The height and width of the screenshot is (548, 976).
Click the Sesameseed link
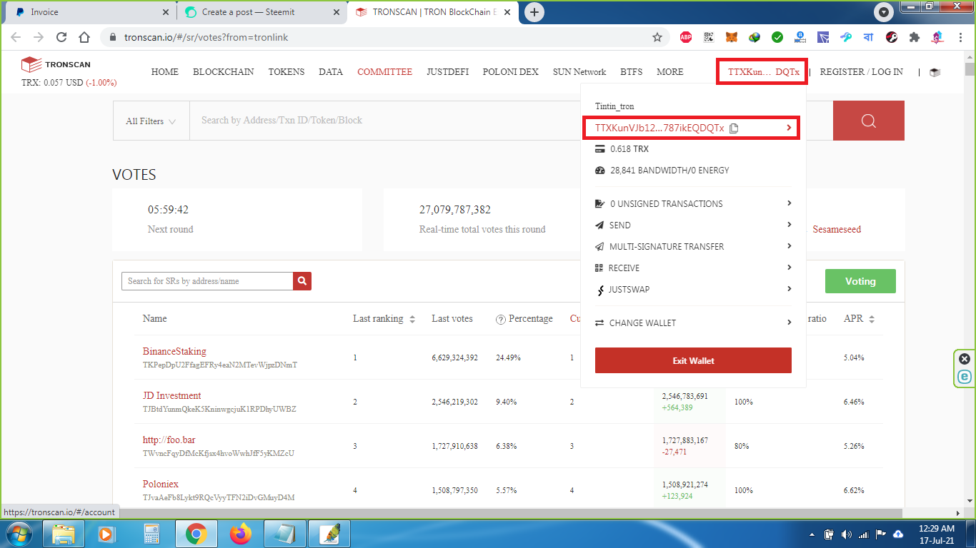[837, 230]
